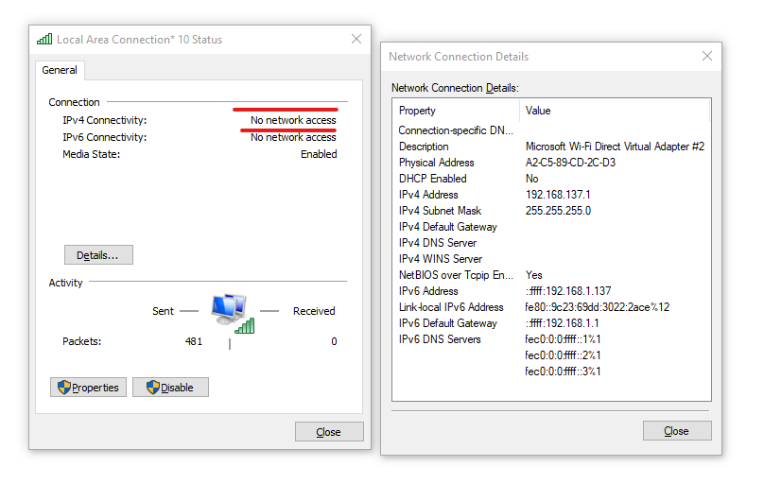Viewport: 764px width, 484px height.
Task: Select the Link-local IPv6 Address row
Action: click(x=551, y=307)
